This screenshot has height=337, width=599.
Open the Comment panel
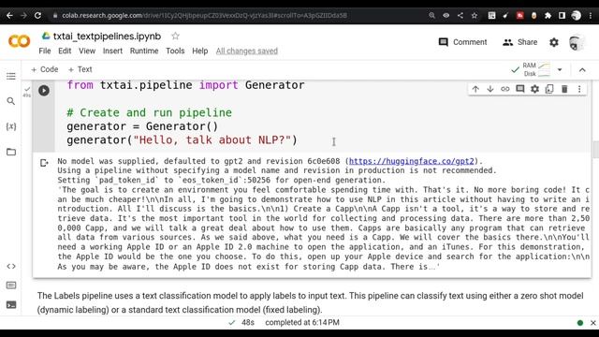(462, 42)
